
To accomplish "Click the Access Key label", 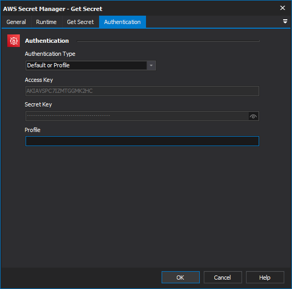I will point(39,80).
